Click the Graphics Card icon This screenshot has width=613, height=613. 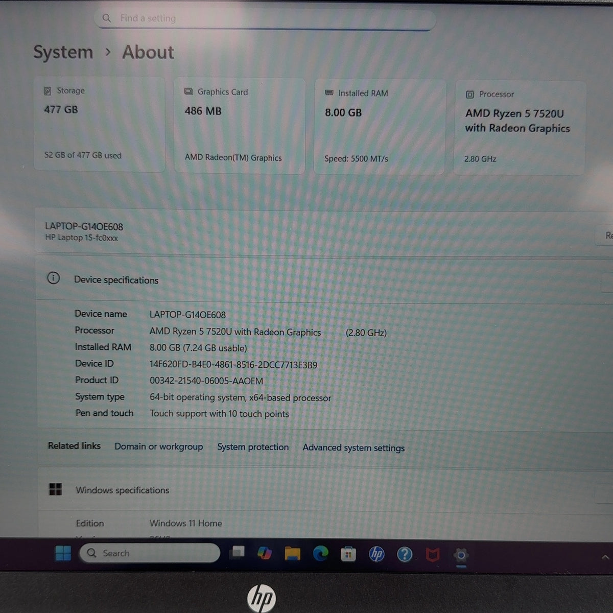(x=188, y=92)
